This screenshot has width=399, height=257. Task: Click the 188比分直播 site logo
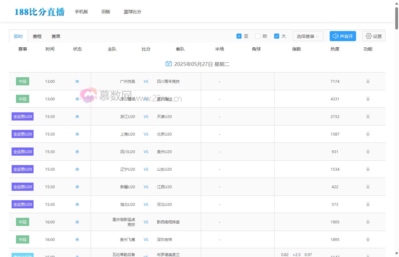click(39, 11)
